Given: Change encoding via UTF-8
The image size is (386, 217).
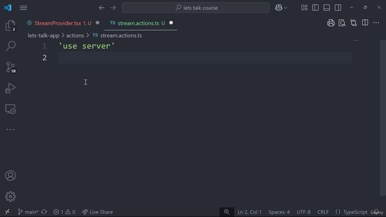Looking at the screenshot, I should click(x=303, y=212).
